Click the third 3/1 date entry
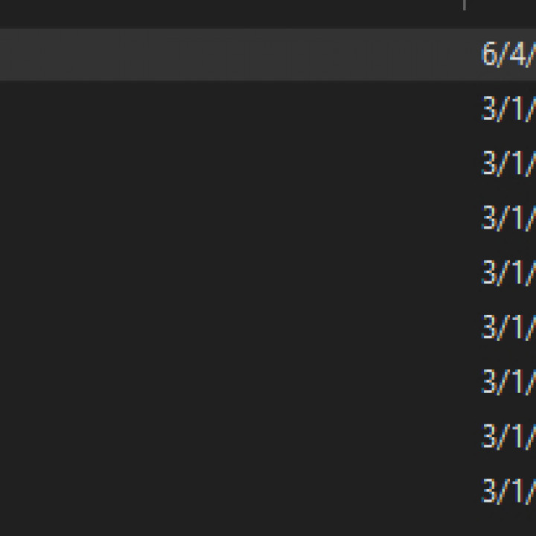This screenshot has height=536, width=536. tap(508, 218)
